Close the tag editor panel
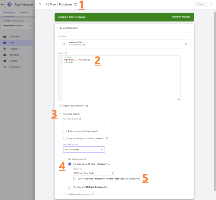 [x=40, y=4]
